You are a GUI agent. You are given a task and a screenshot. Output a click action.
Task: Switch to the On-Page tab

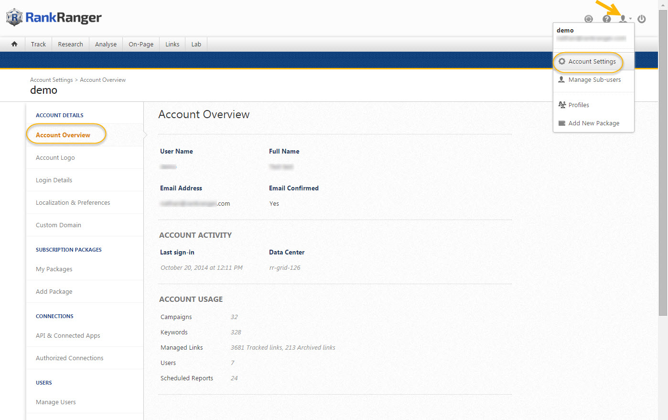coord(141,44)
